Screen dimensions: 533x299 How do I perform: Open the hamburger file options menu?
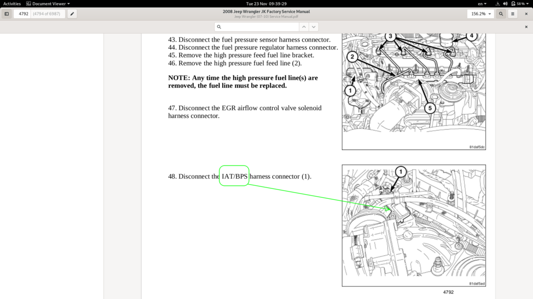[x=513, y=14]
